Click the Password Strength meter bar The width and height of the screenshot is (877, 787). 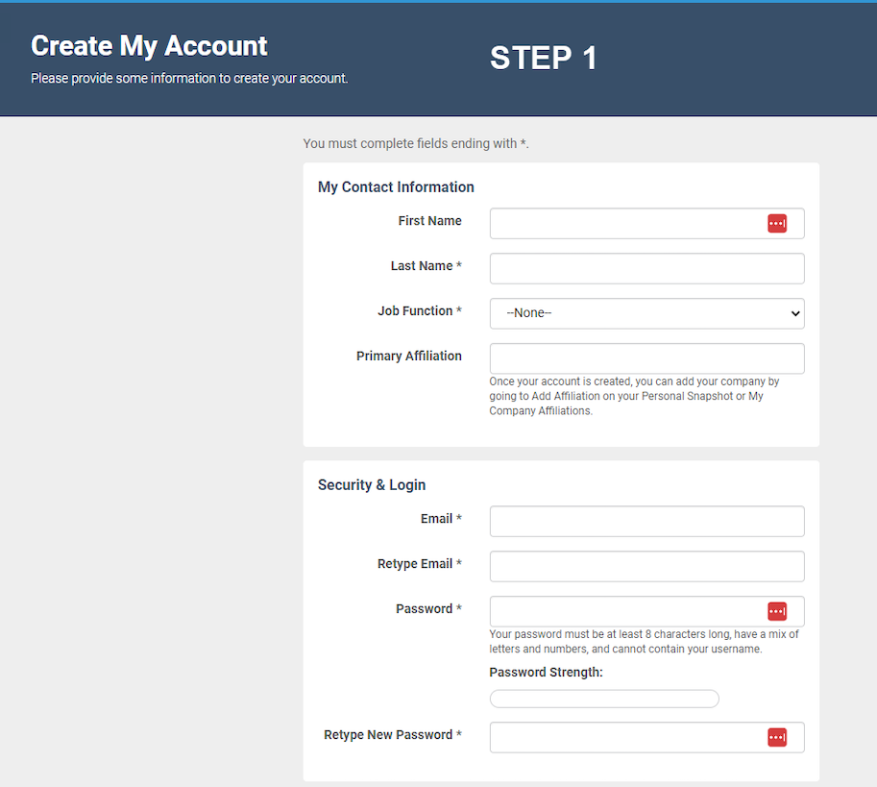click(x=603, y=698)
